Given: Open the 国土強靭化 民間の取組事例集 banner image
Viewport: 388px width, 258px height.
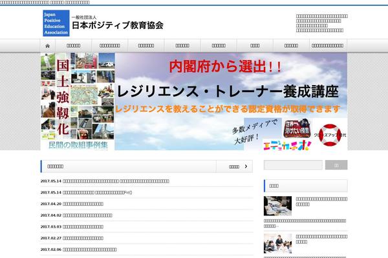Looking at the screenshot, I should (78, 101).
